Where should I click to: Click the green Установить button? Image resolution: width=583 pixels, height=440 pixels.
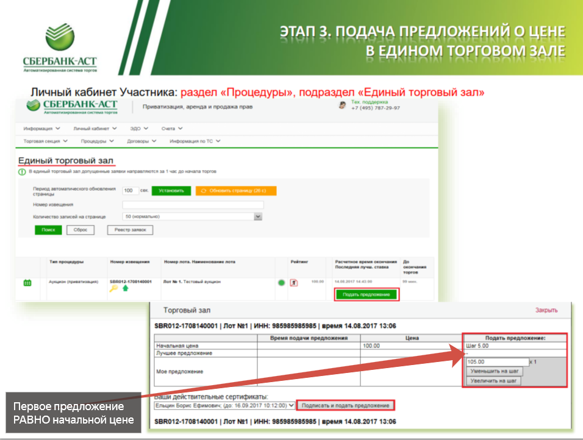point(171,191)
